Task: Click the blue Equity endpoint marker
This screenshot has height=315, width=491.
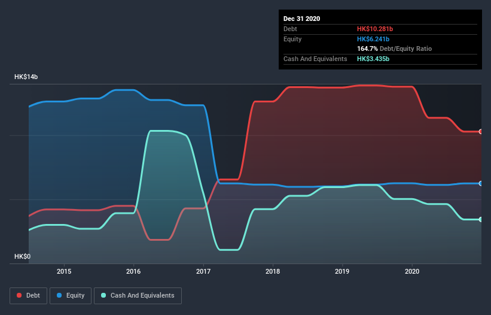Action: pos(481,183)
